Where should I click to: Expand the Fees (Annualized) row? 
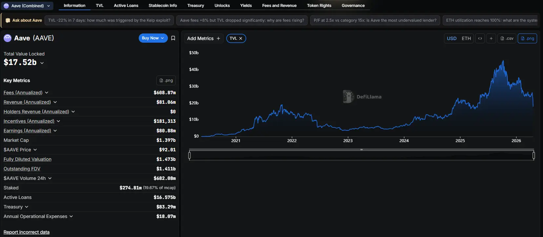tap(47, 93)
